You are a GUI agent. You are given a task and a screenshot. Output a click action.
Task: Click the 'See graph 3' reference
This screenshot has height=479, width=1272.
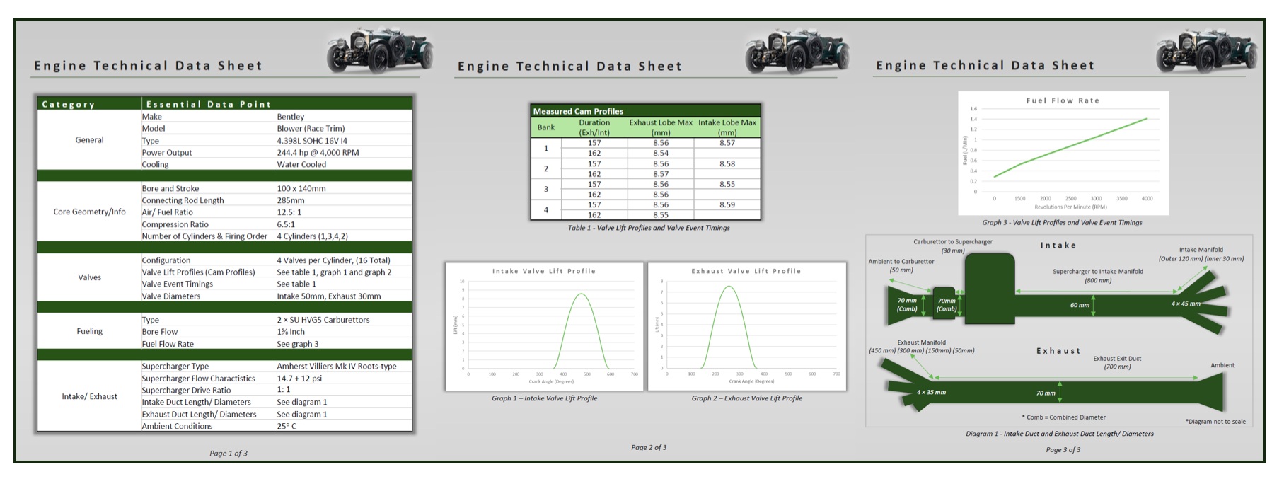(298, 344)
